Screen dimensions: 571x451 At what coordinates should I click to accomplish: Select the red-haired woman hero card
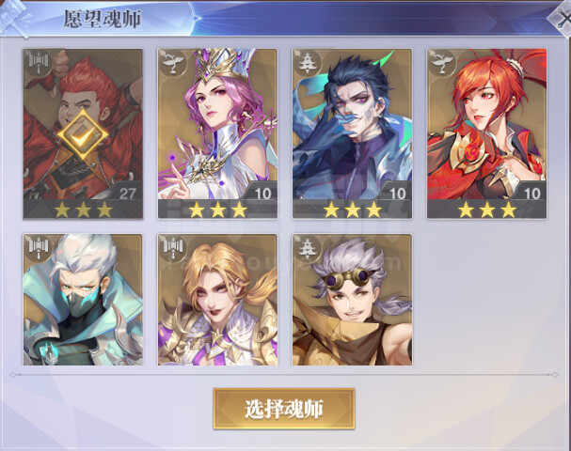[486, 133]
